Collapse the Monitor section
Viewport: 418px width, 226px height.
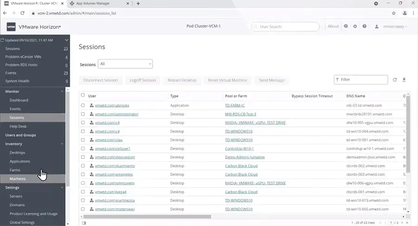pyautogui.click(x=62, y=91)
